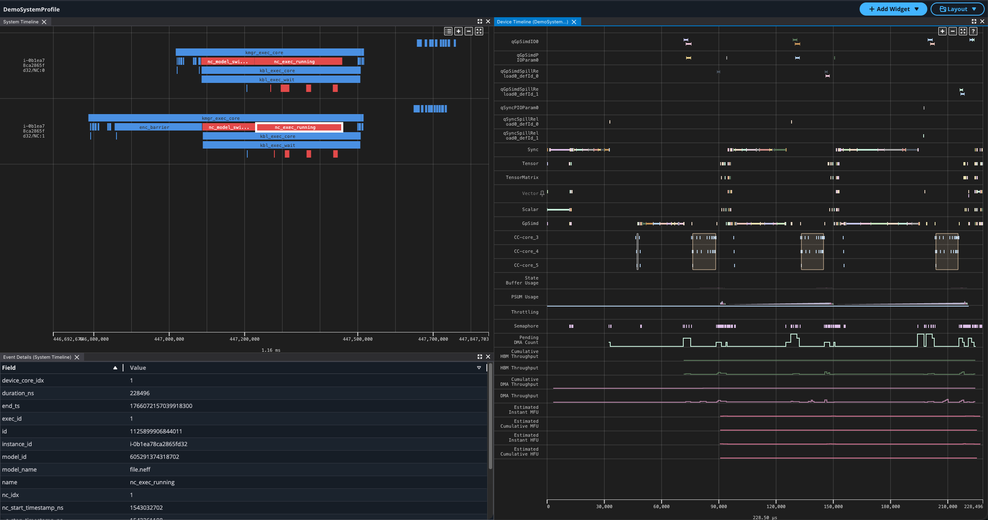
Task: Zoom out on the Device Timeline
Action: tap(953, 31)
